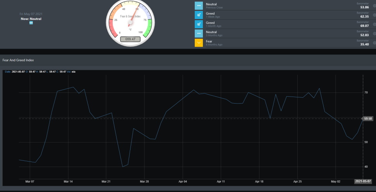
Task: Click the 'Mar 21' x-axis label
Action: pos(106,182)
